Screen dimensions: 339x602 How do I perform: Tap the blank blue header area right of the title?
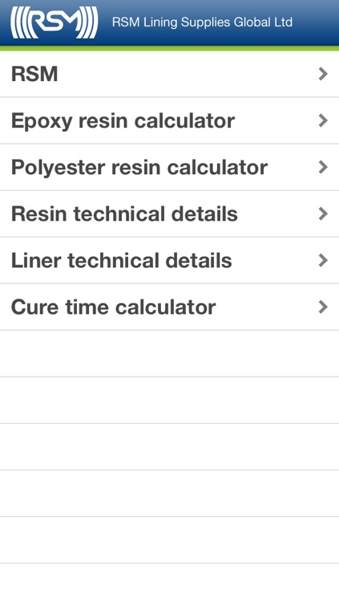[315, 22]
